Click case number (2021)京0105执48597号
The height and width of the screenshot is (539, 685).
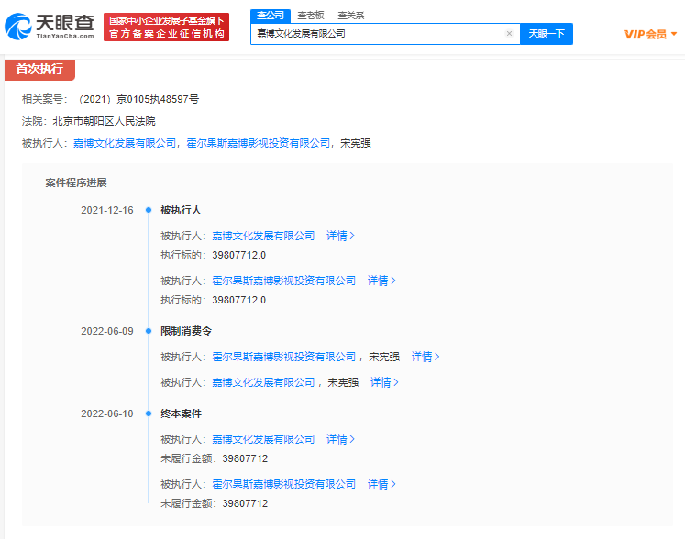coord(138,100)
